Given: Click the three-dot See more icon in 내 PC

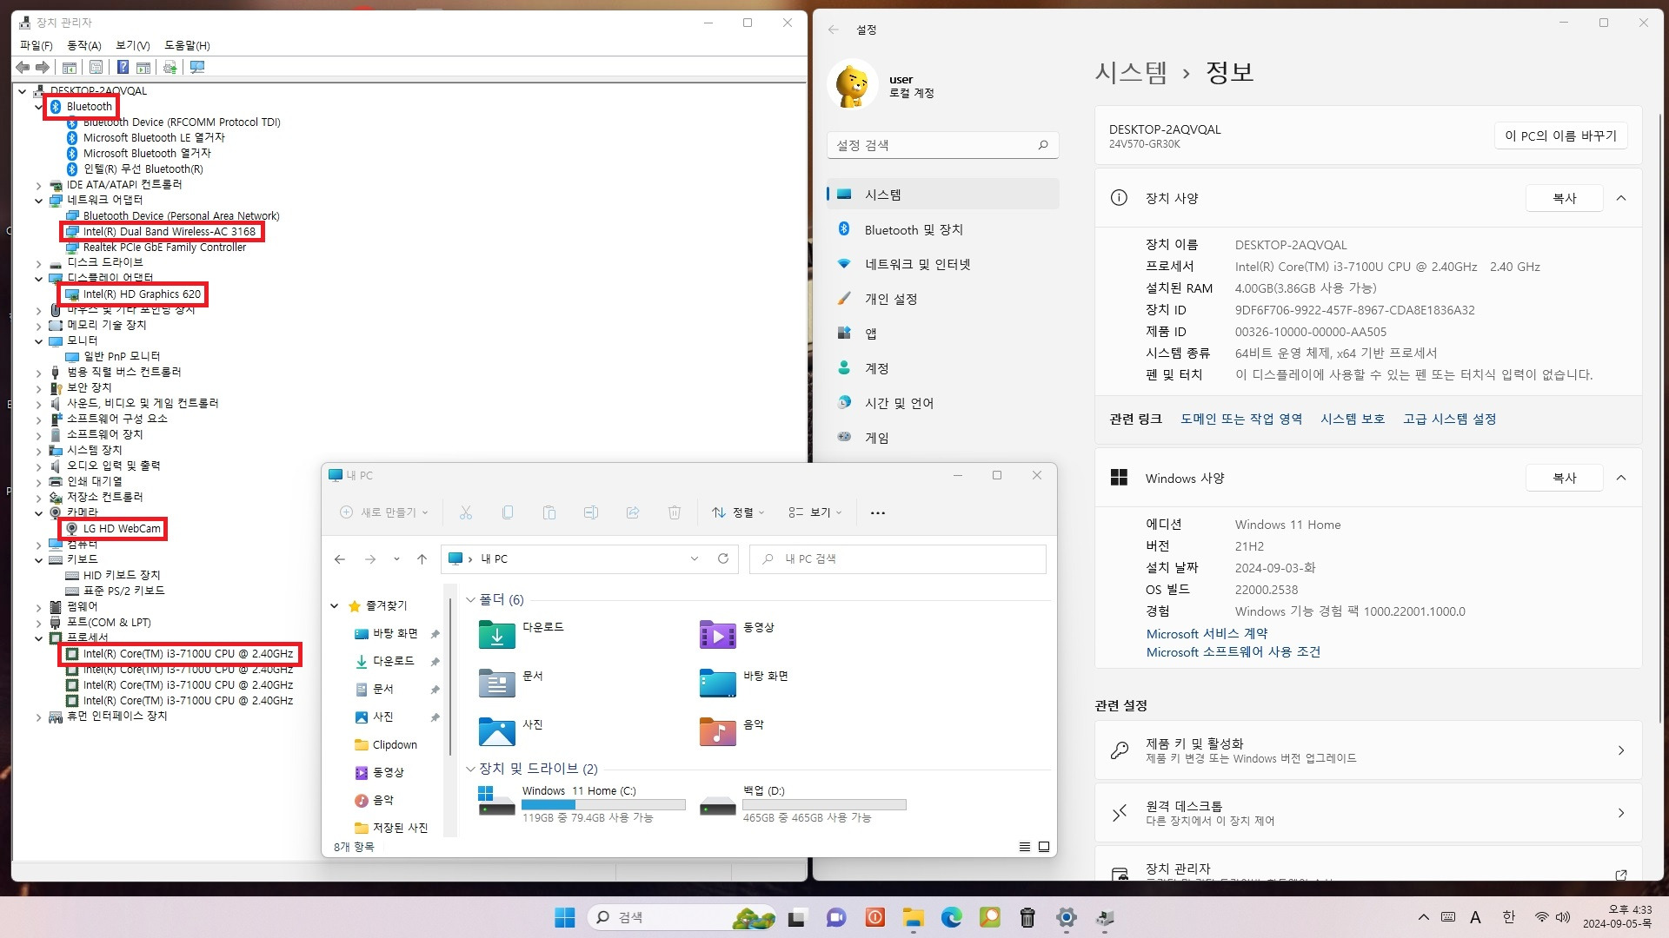Looking at the screenshot, I should [x=878, y=512].
